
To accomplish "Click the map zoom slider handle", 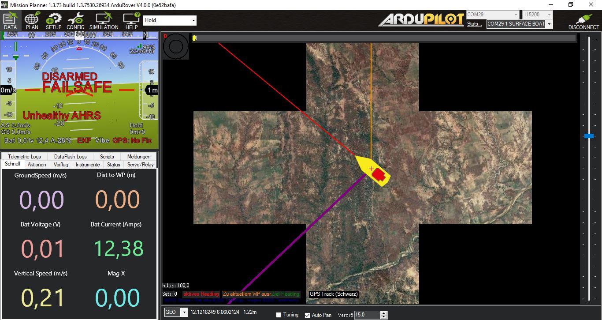I will pyautogui.click(x=589, y=136).
